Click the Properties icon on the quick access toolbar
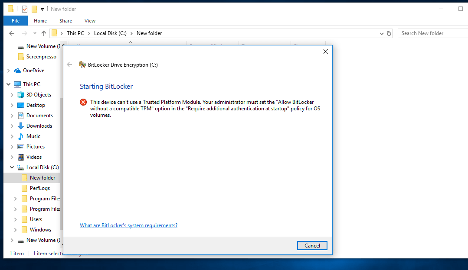468x270 pixels. [24, 9]
